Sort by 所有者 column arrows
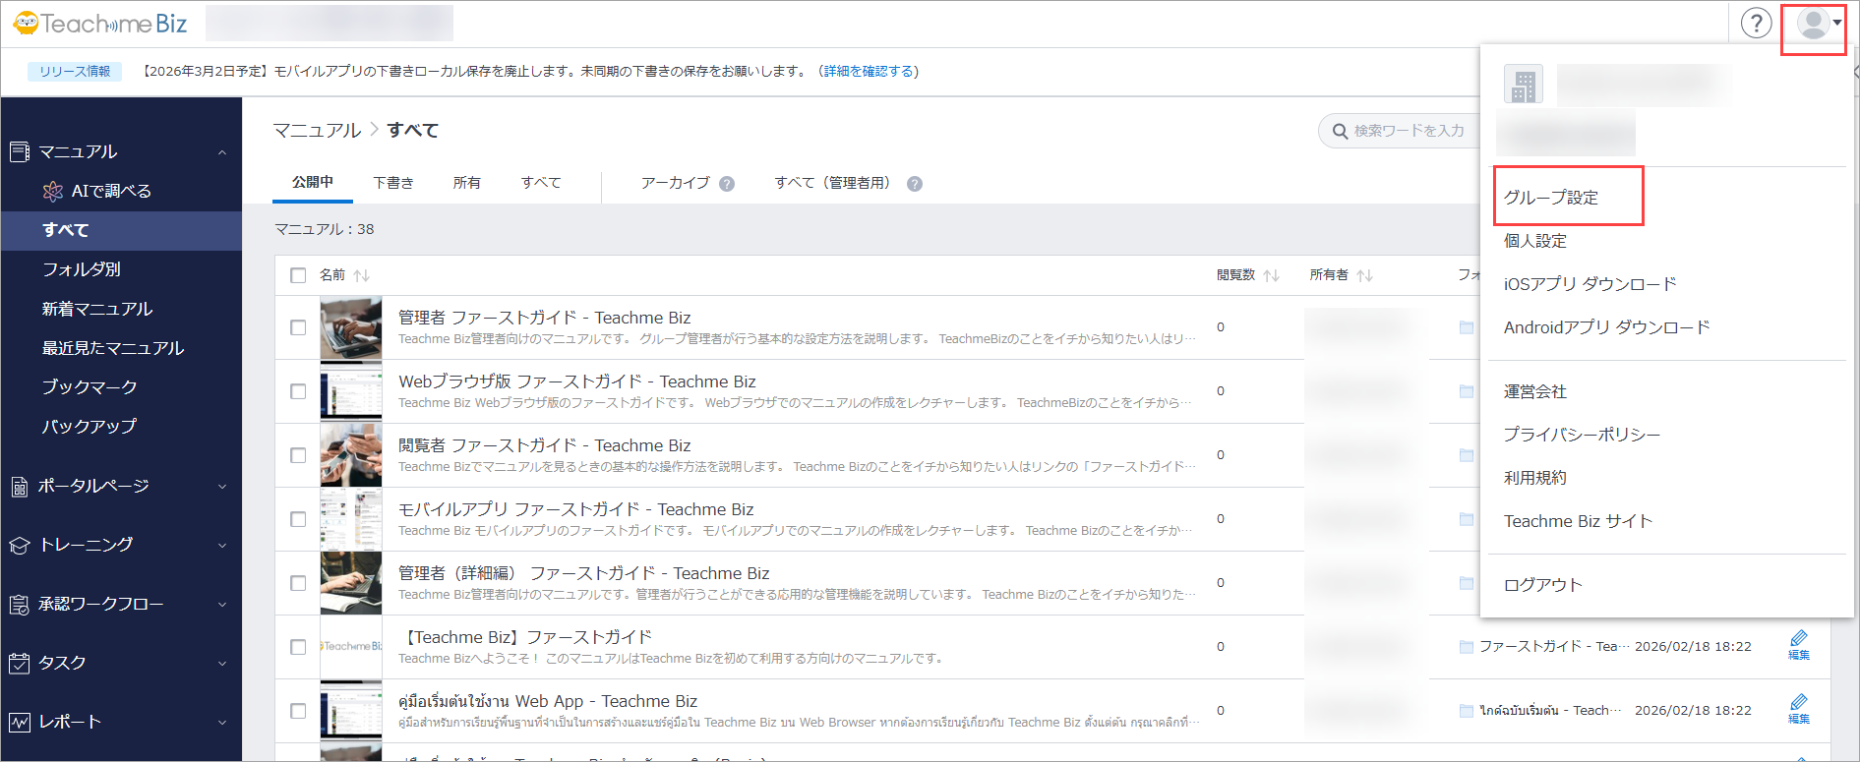This screenshot has width=1860, height=762. pyautogui.click(x=1364, y=275)
